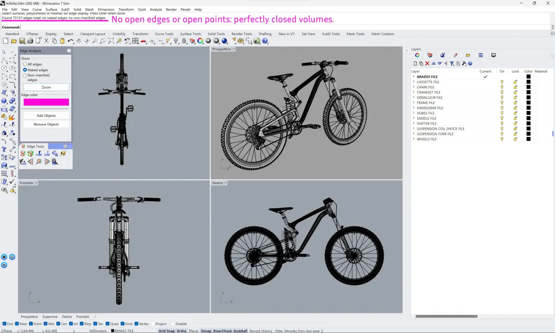The height and width of the screenshot is (333, 555).
Task: Switch to the Curve Tools toolbar tab
Action: pos(164,34)
